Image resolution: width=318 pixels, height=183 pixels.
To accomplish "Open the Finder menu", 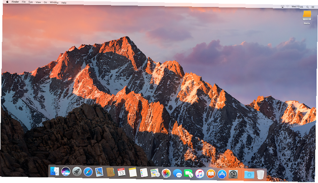I will pos(15,2).
